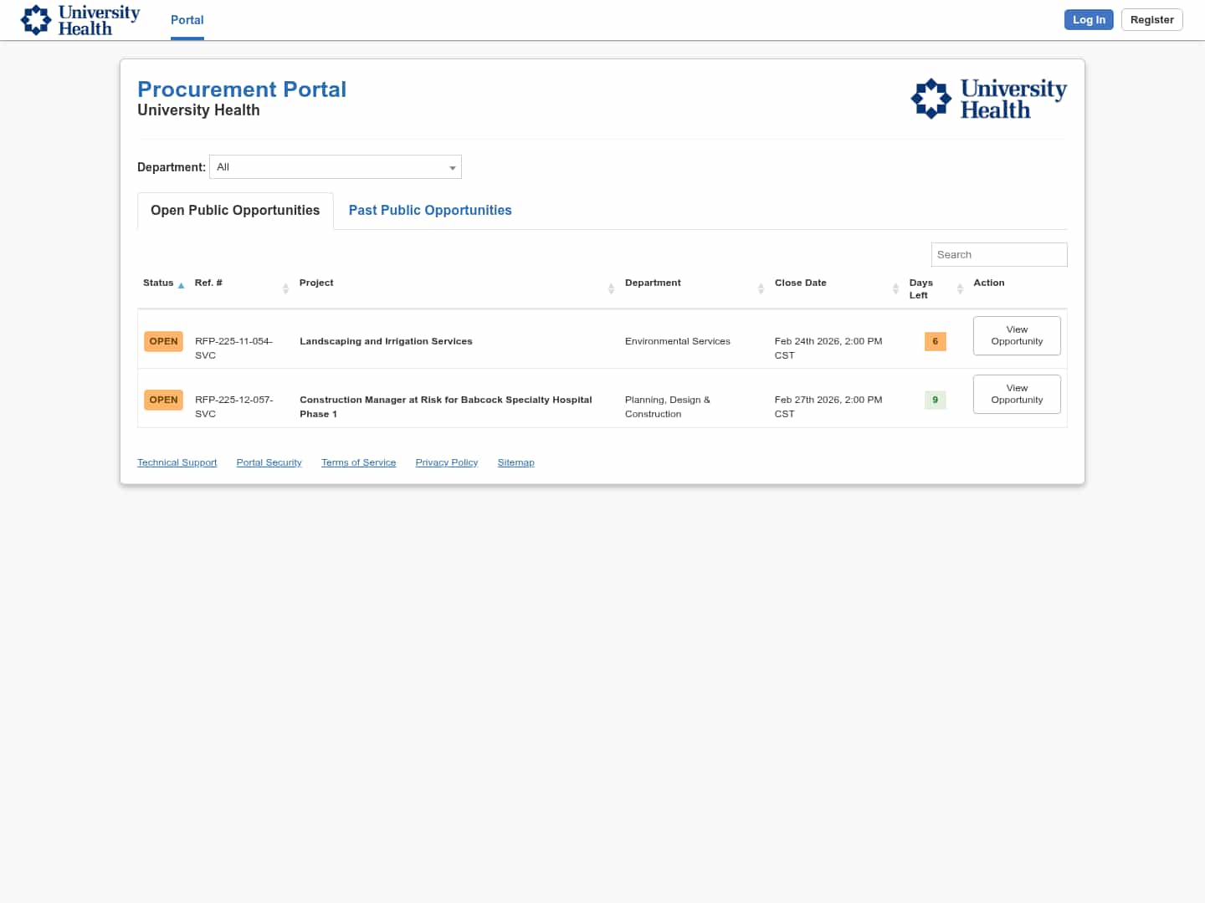Sort table by Ref. # column
This screenshot has height=903, width=1205.
pos(208,283)
